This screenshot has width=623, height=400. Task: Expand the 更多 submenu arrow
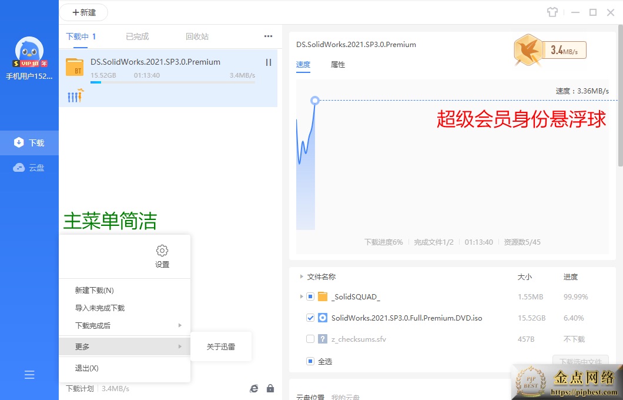click(180, 346)
